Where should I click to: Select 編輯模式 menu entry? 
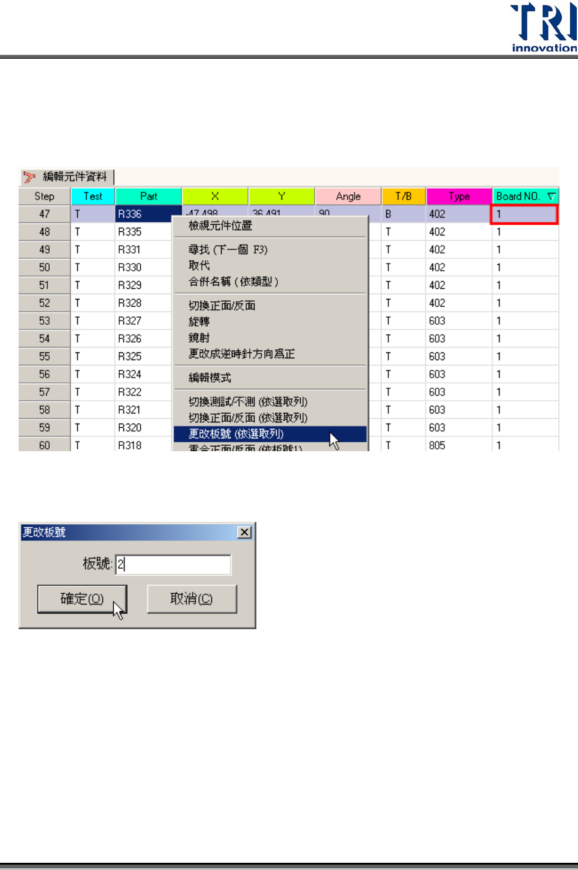pyautogui.click(x=210, y=377)
